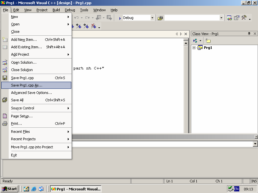The image size is (258, 193).
Task: Expand Recent Projects submenu
Action: (36, 139)
